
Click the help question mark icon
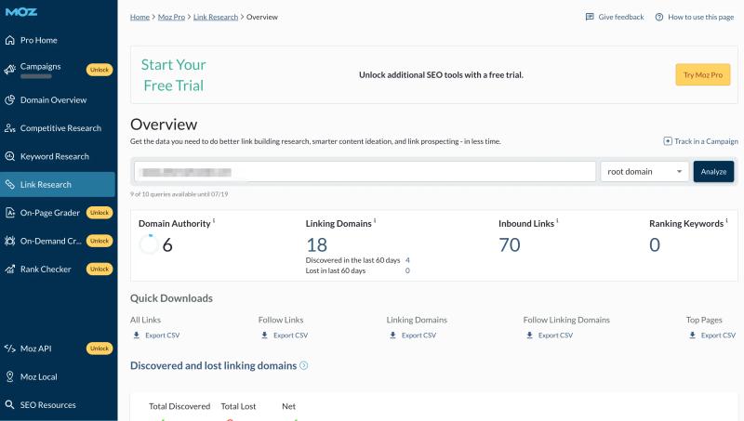pos(659,17)
